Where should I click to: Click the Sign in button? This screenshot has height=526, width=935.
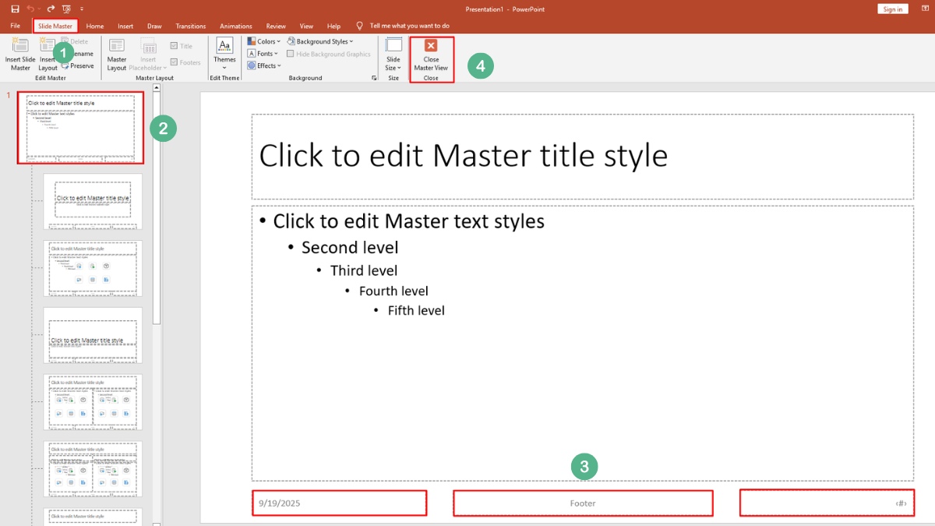click(x=893, y=9)
